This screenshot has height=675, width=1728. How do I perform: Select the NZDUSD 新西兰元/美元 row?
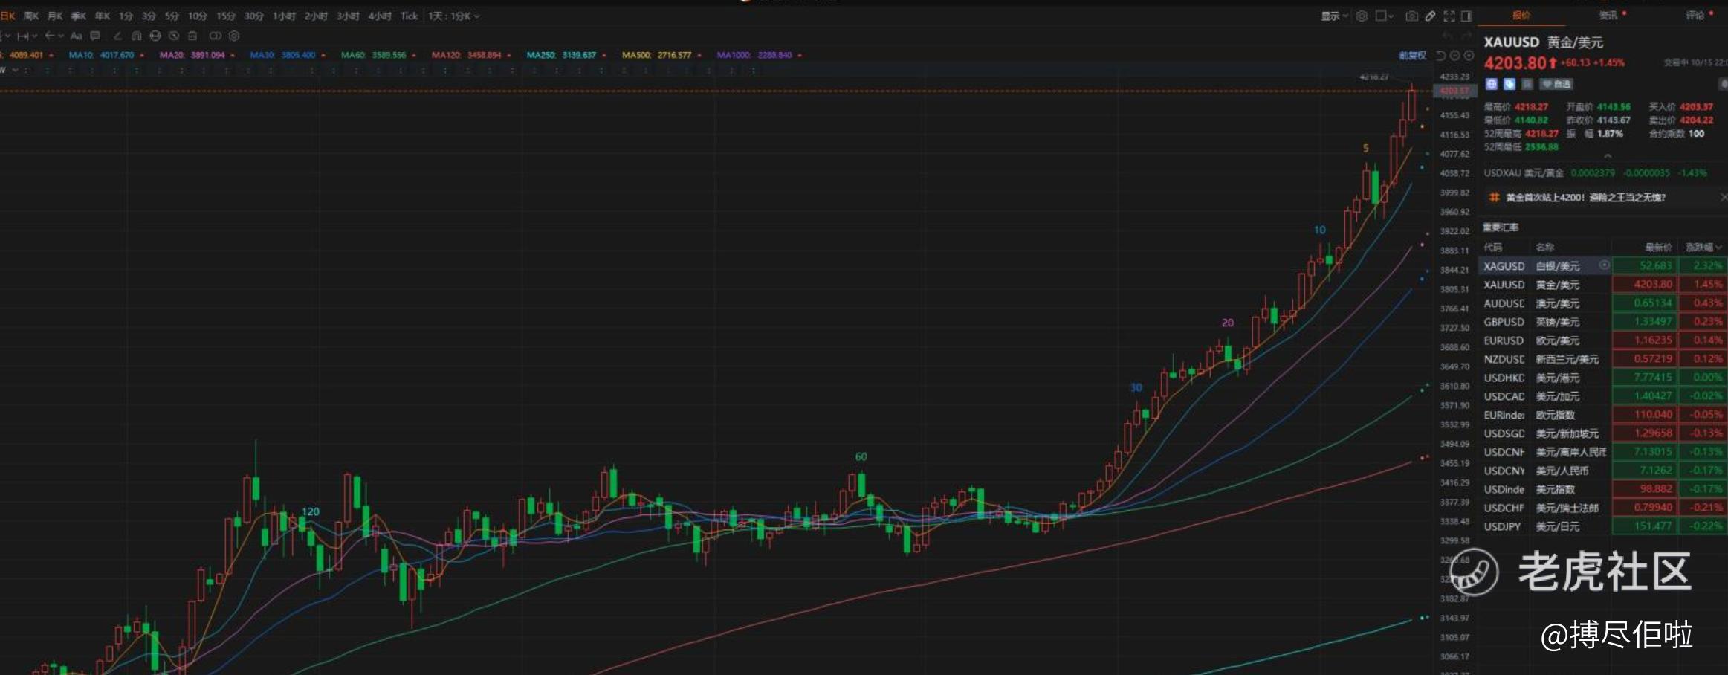tap(1602, 359)
